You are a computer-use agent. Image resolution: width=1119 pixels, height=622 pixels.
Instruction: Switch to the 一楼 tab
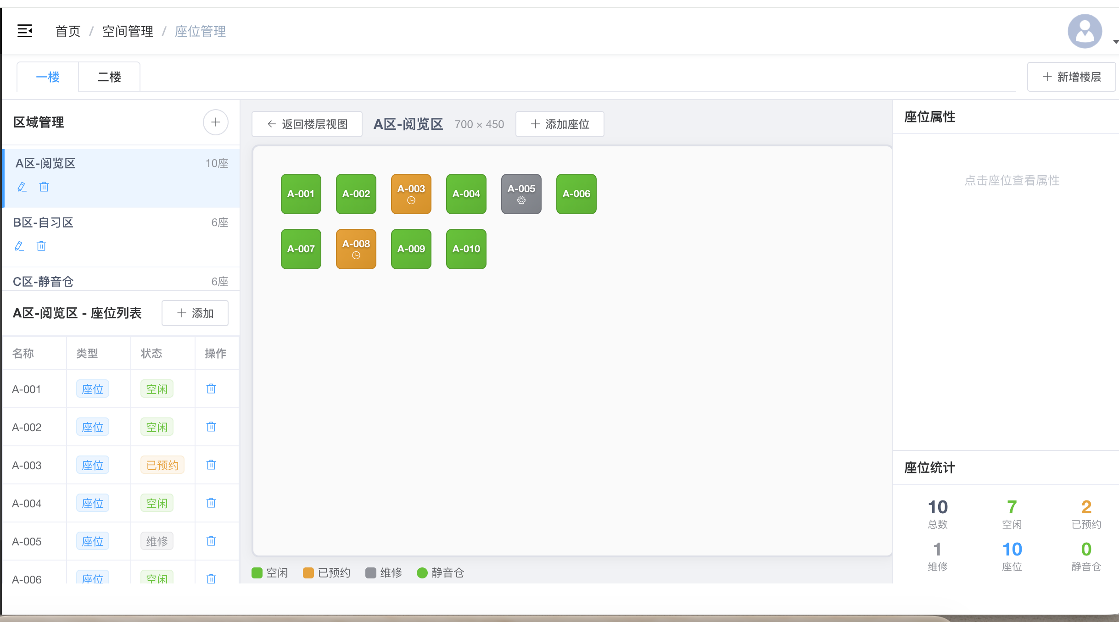(48, 77)
